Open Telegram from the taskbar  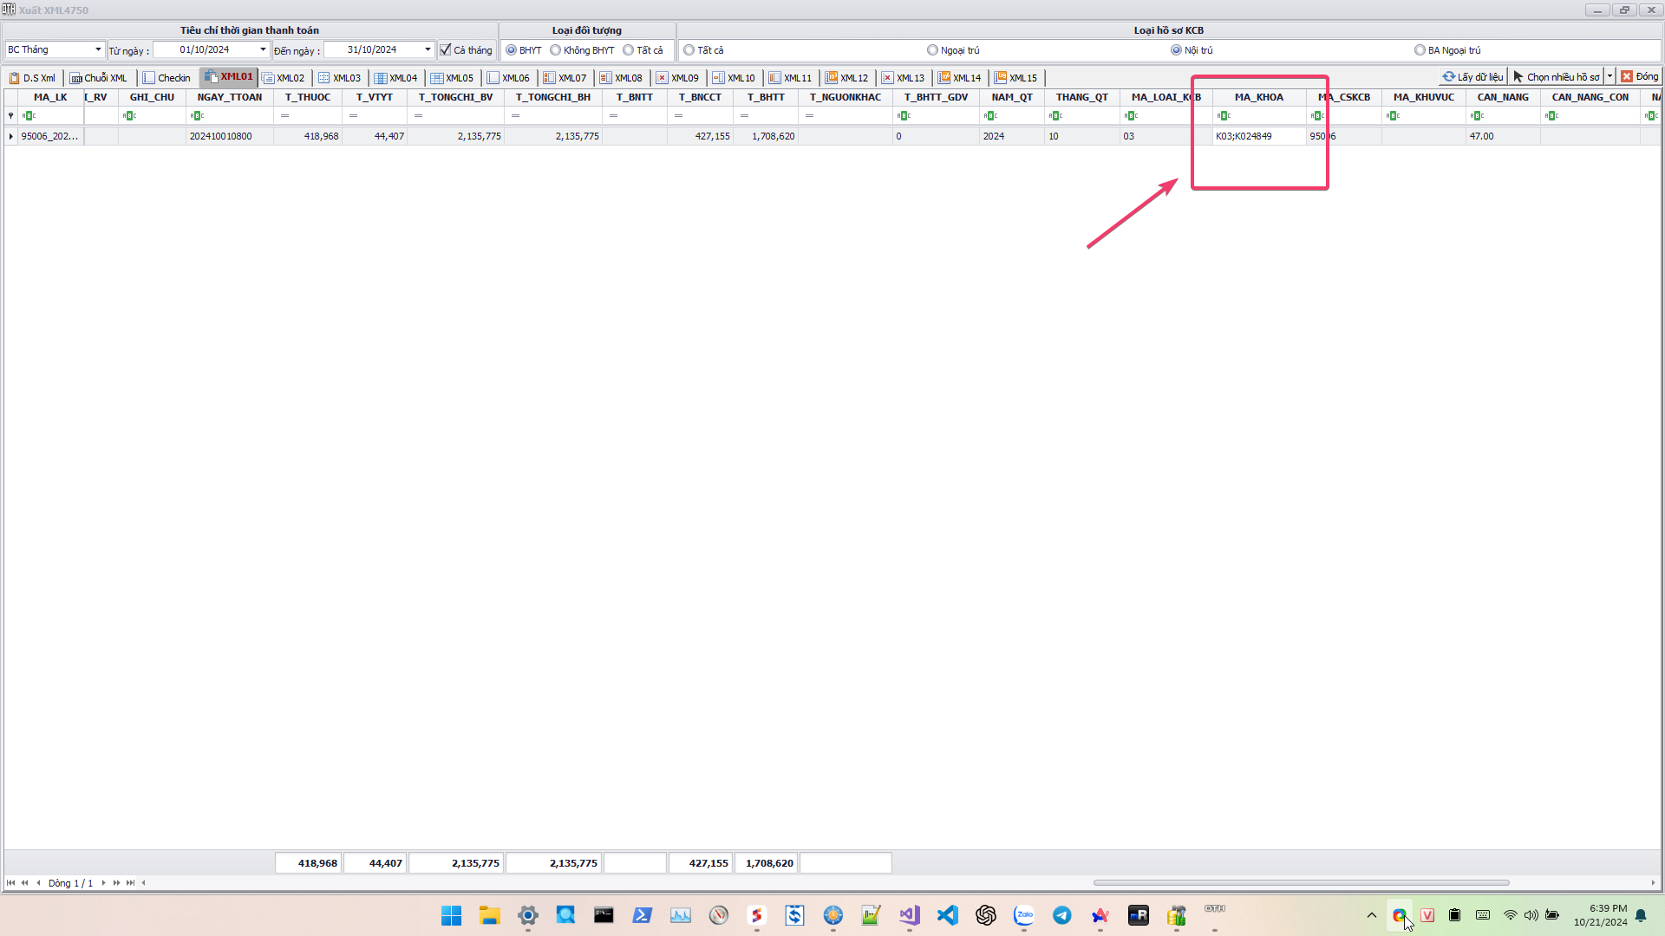[x=1061, y=915]
